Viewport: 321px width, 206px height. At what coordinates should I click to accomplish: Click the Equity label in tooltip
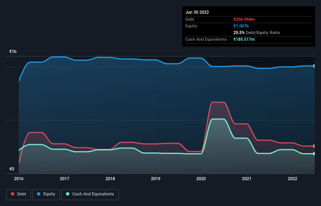[x=191, y=26]
